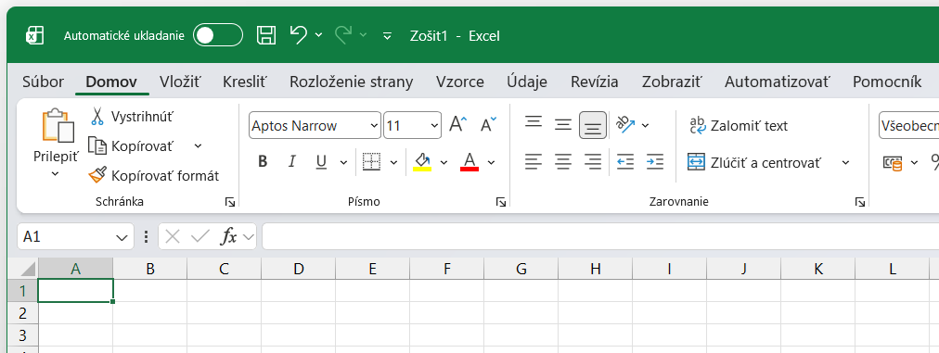This screenshot has height=353, width=939.
Task: Switch to the Revízia tab
Action: click(x=595, y=82)
